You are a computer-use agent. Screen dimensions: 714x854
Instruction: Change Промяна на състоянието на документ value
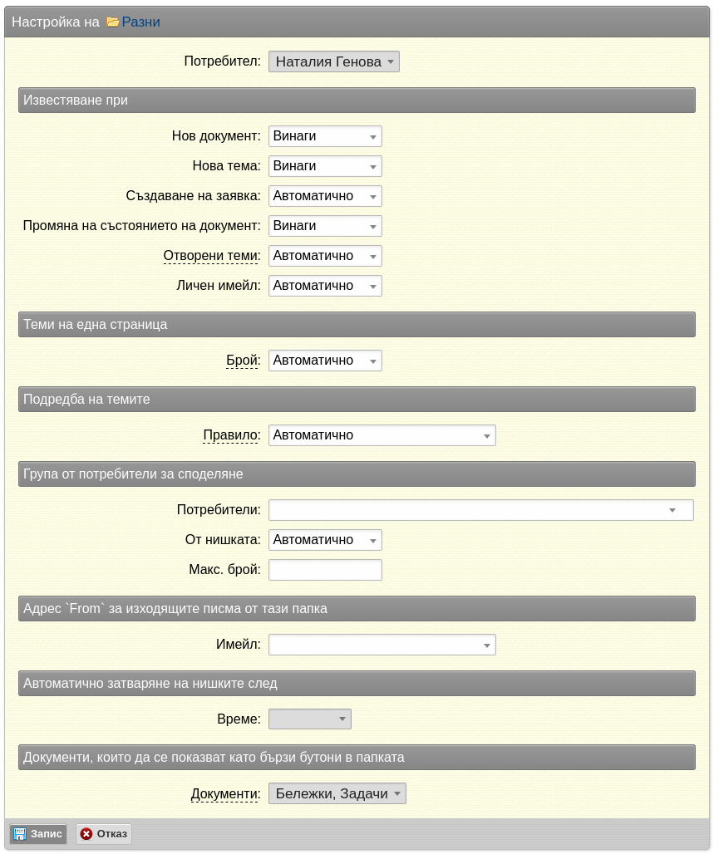325,226
